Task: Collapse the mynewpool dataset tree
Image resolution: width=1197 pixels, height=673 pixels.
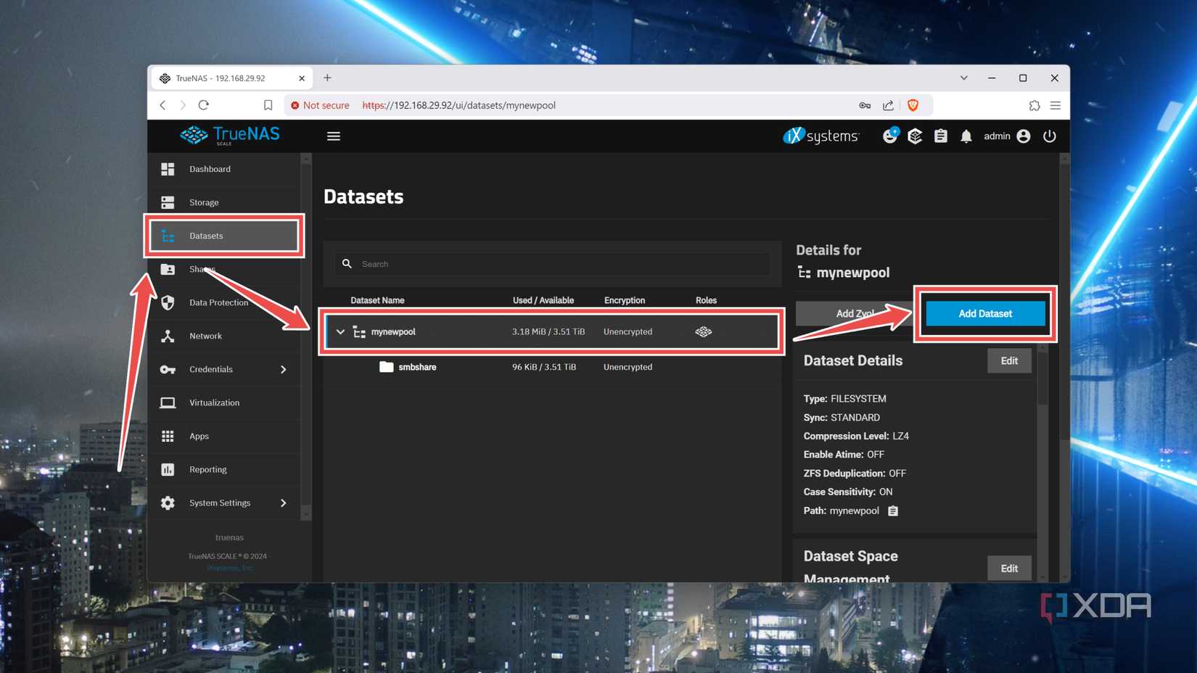Action: tap(340, 331)
